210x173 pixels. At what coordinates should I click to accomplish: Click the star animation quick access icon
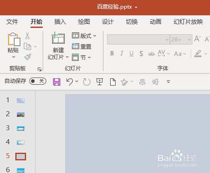tap(124, 82)
